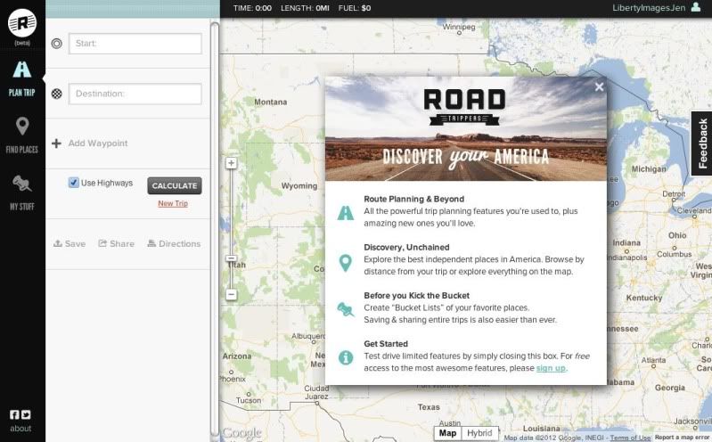Click the sign up link in popup
Viewport: 712px width, 442px height.
[551, 368]
